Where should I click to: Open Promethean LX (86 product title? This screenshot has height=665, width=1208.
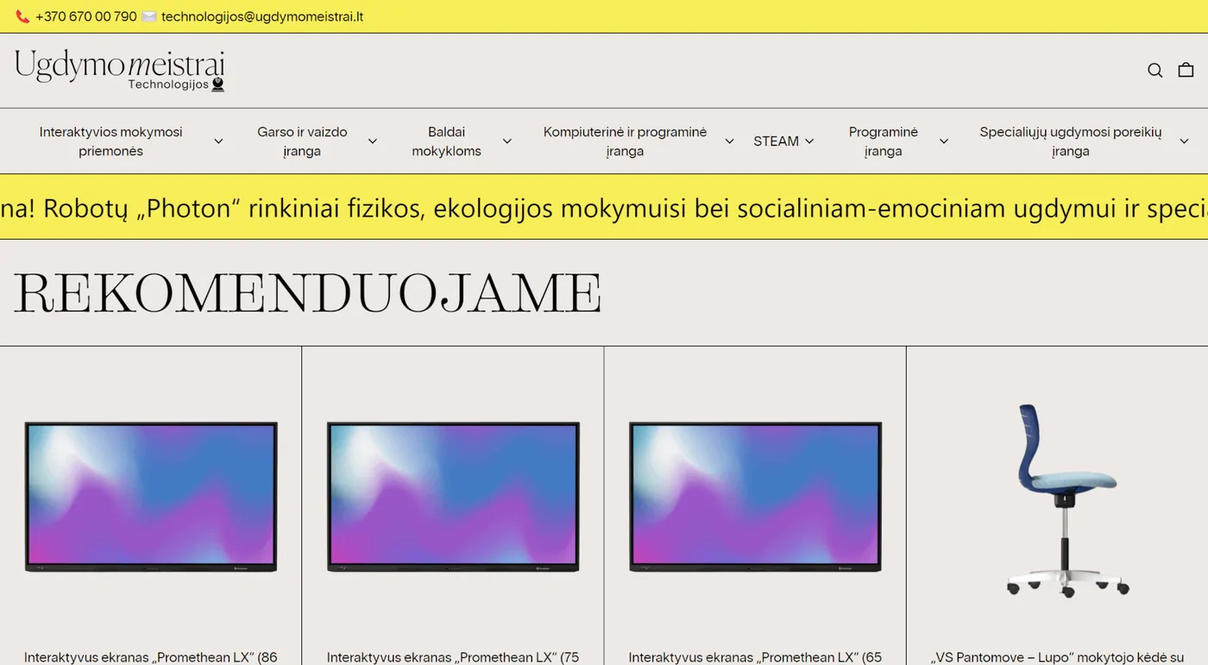pyautogui.click(x=150, y=657)
